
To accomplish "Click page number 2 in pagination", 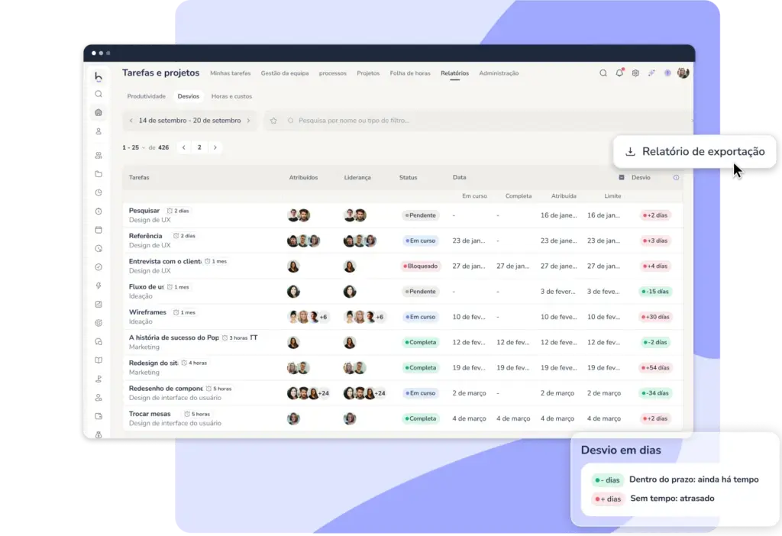I will [199, 147].
